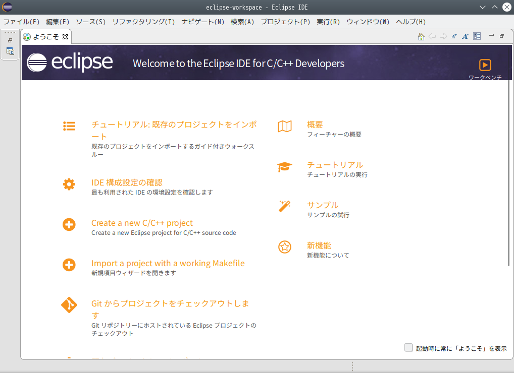This screenshot has height=373, width=514.
Task: Select the ようこそ tab
Action: tap(45, 37)
